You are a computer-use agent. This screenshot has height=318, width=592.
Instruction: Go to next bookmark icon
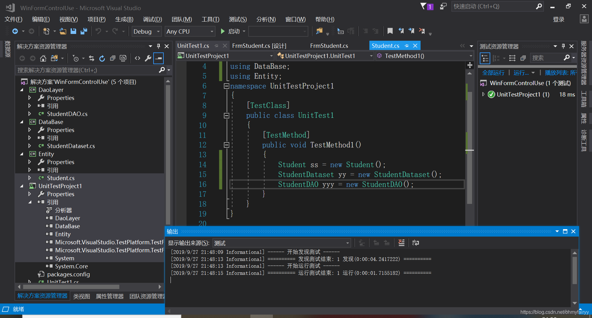pos(411,31)
